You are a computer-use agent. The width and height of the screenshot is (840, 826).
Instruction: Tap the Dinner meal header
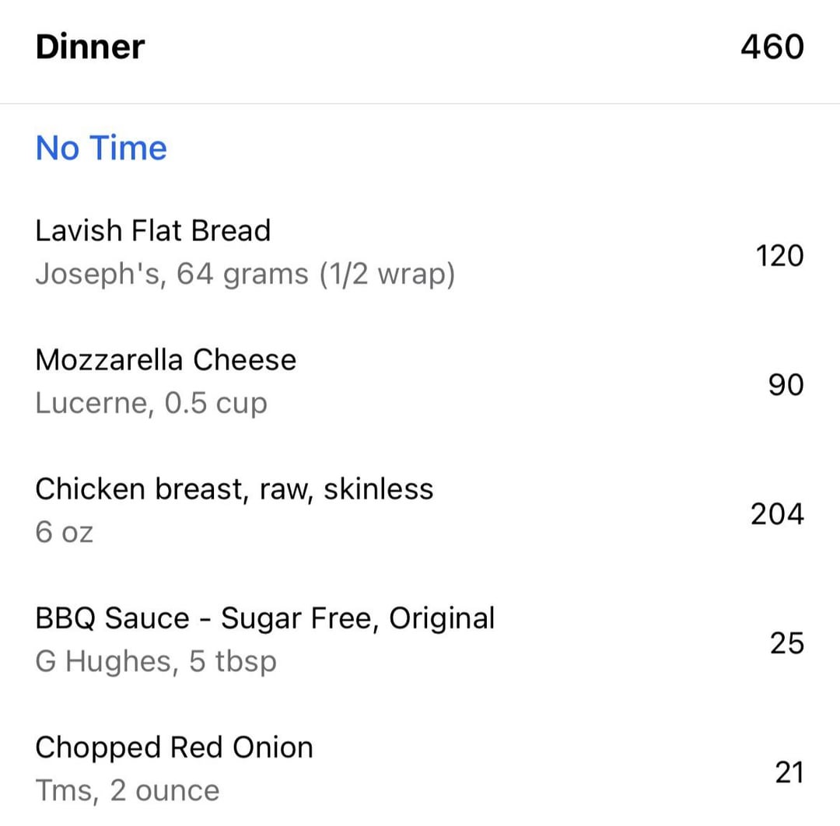pyautogui.click(x=90, y=47)
